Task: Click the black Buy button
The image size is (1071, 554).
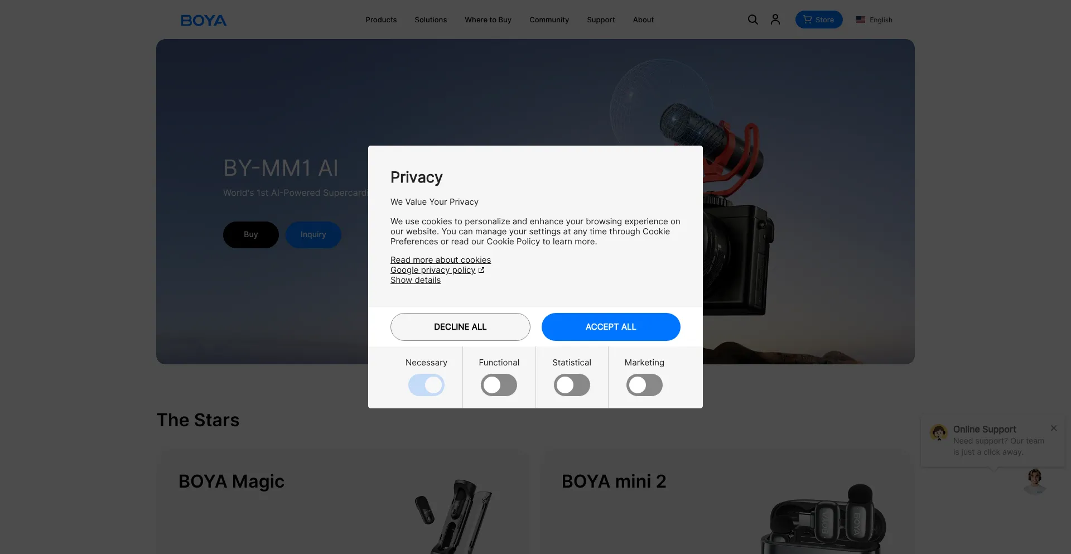Action: pos(251,235)
